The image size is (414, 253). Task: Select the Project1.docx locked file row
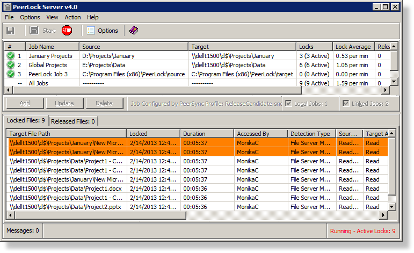pyautogui.click(x=197, y=189)
